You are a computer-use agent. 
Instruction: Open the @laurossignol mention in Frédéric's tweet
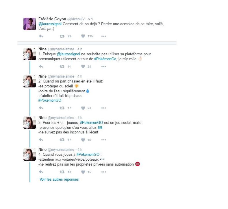coord(50,24)
